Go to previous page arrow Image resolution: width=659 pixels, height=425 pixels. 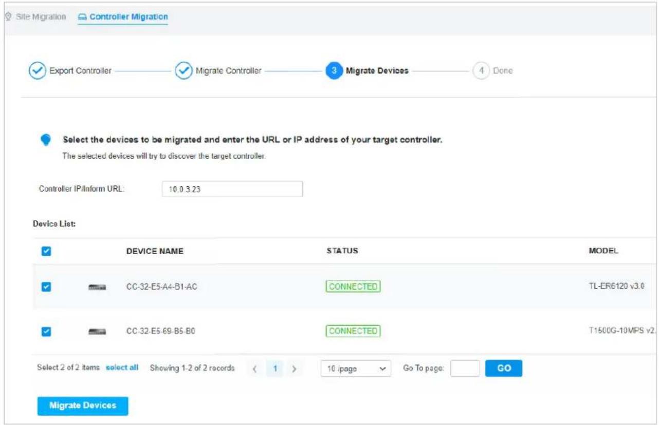click(x=254, y=369)
